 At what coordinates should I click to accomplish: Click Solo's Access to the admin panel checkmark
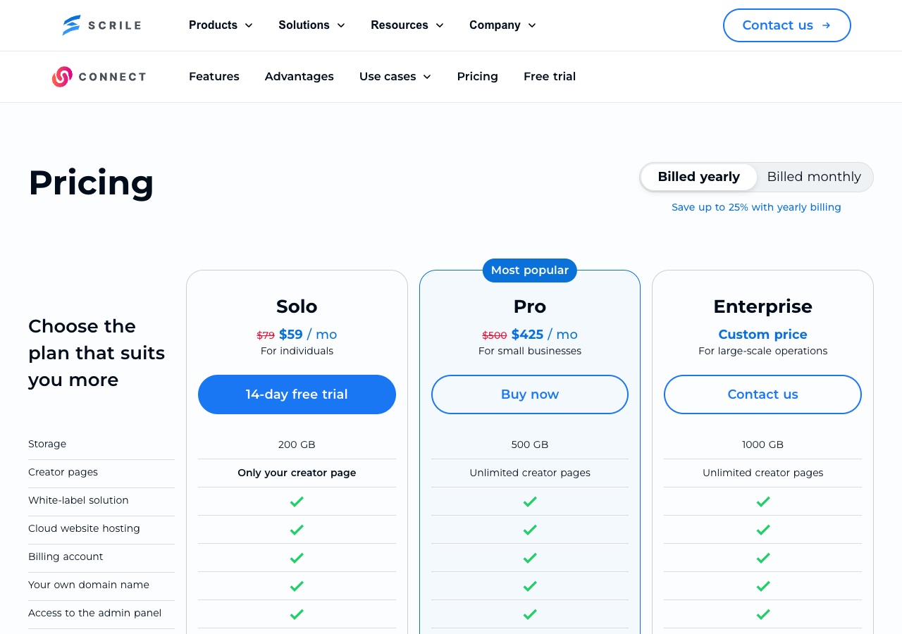(297, 614)
